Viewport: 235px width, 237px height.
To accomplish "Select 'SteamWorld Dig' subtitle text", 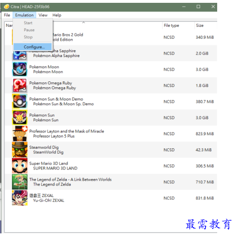I will pos(48,152).
